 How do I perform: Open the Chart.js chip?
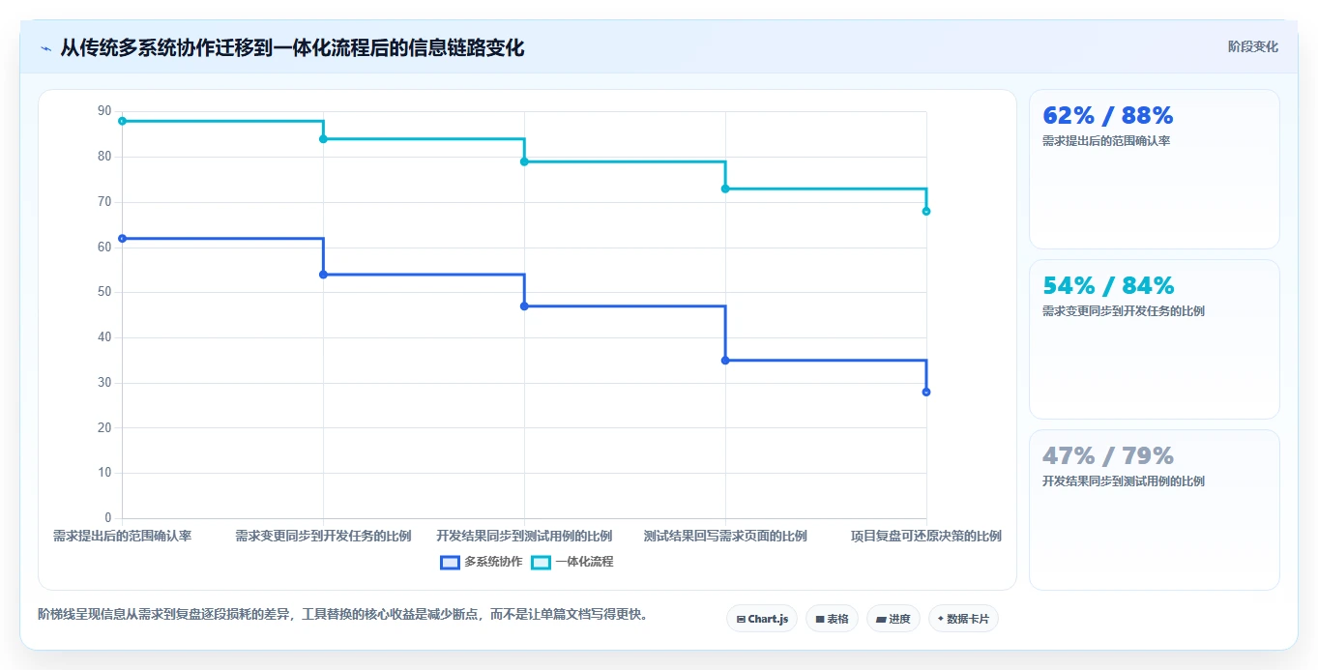coord(762,619)
